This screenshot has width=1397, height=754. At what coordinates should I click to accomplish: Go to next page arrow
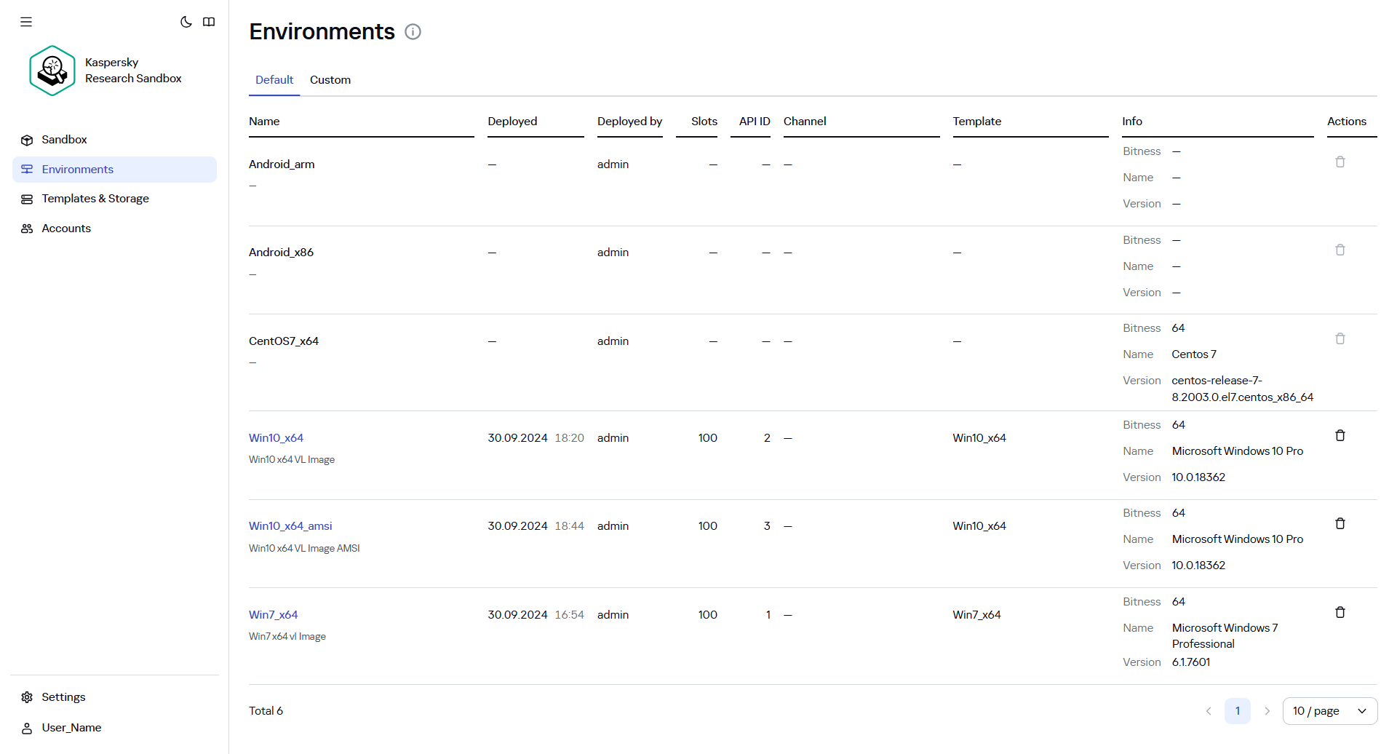click(x=1267, y=711)
